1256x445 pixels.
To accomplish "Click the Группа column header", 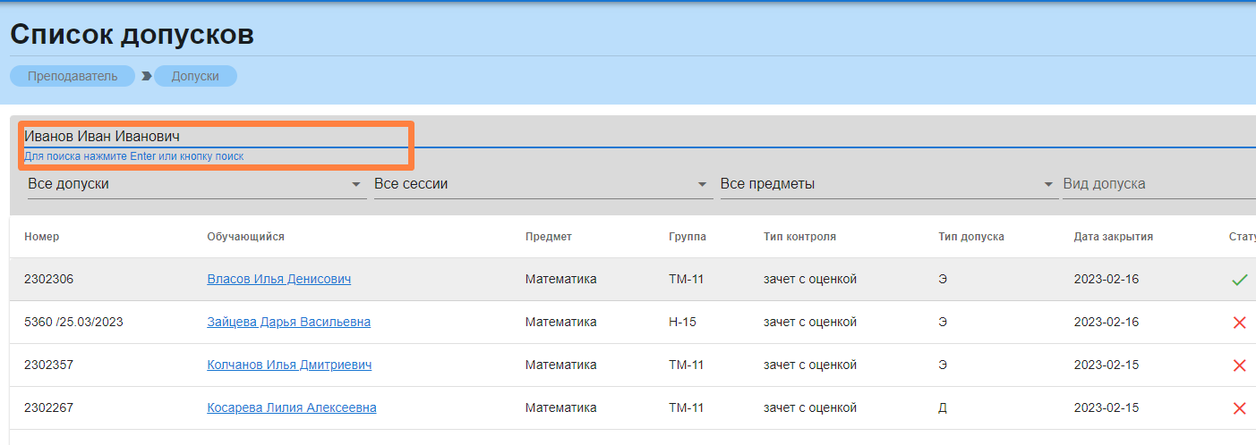I will (687, 237).
